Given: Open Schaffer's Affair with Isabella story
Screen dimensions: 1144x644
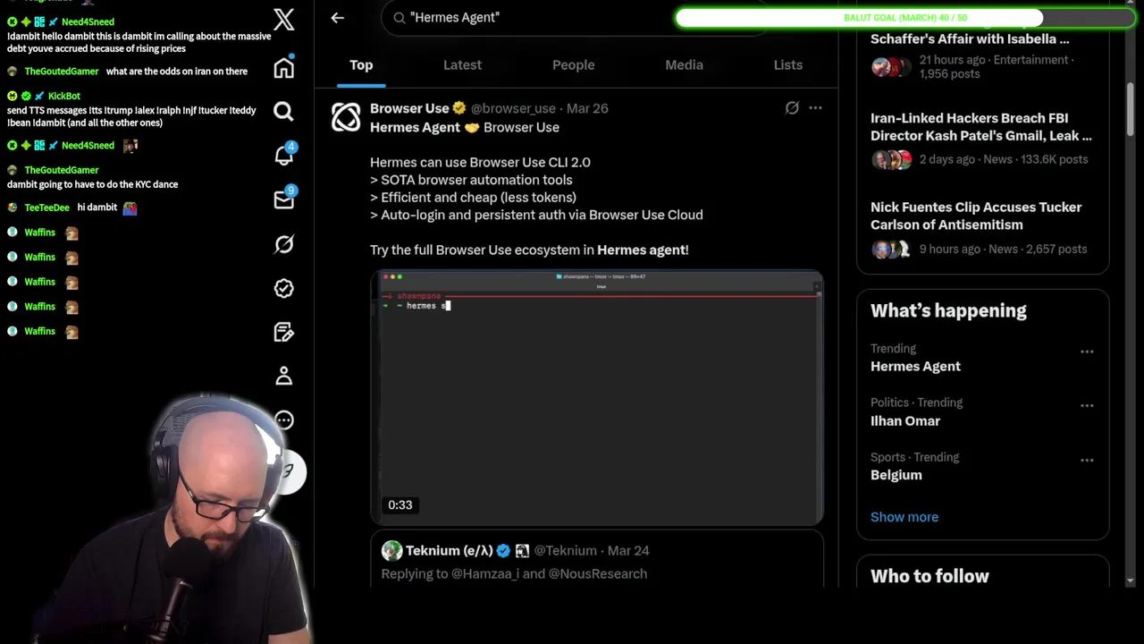Looking at the screenshot, I should tap(970, 39).
